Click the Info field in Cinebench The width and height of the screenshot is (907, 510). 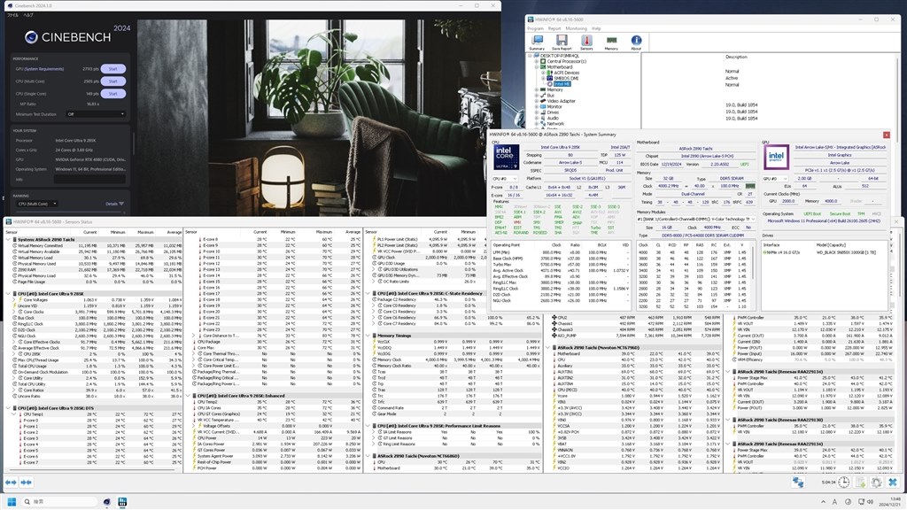pos(89,179)
